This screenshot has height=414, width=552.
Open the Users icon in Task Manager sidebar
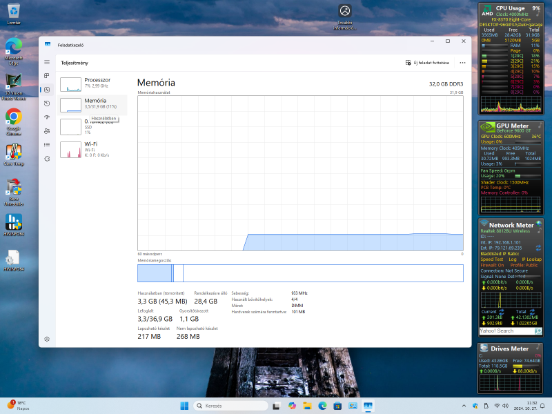[x=47, y=131]
